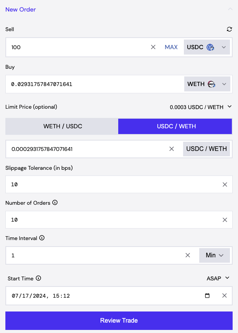Collapse the New Order panel
238x333 pixels.
(x=230, y=9)
